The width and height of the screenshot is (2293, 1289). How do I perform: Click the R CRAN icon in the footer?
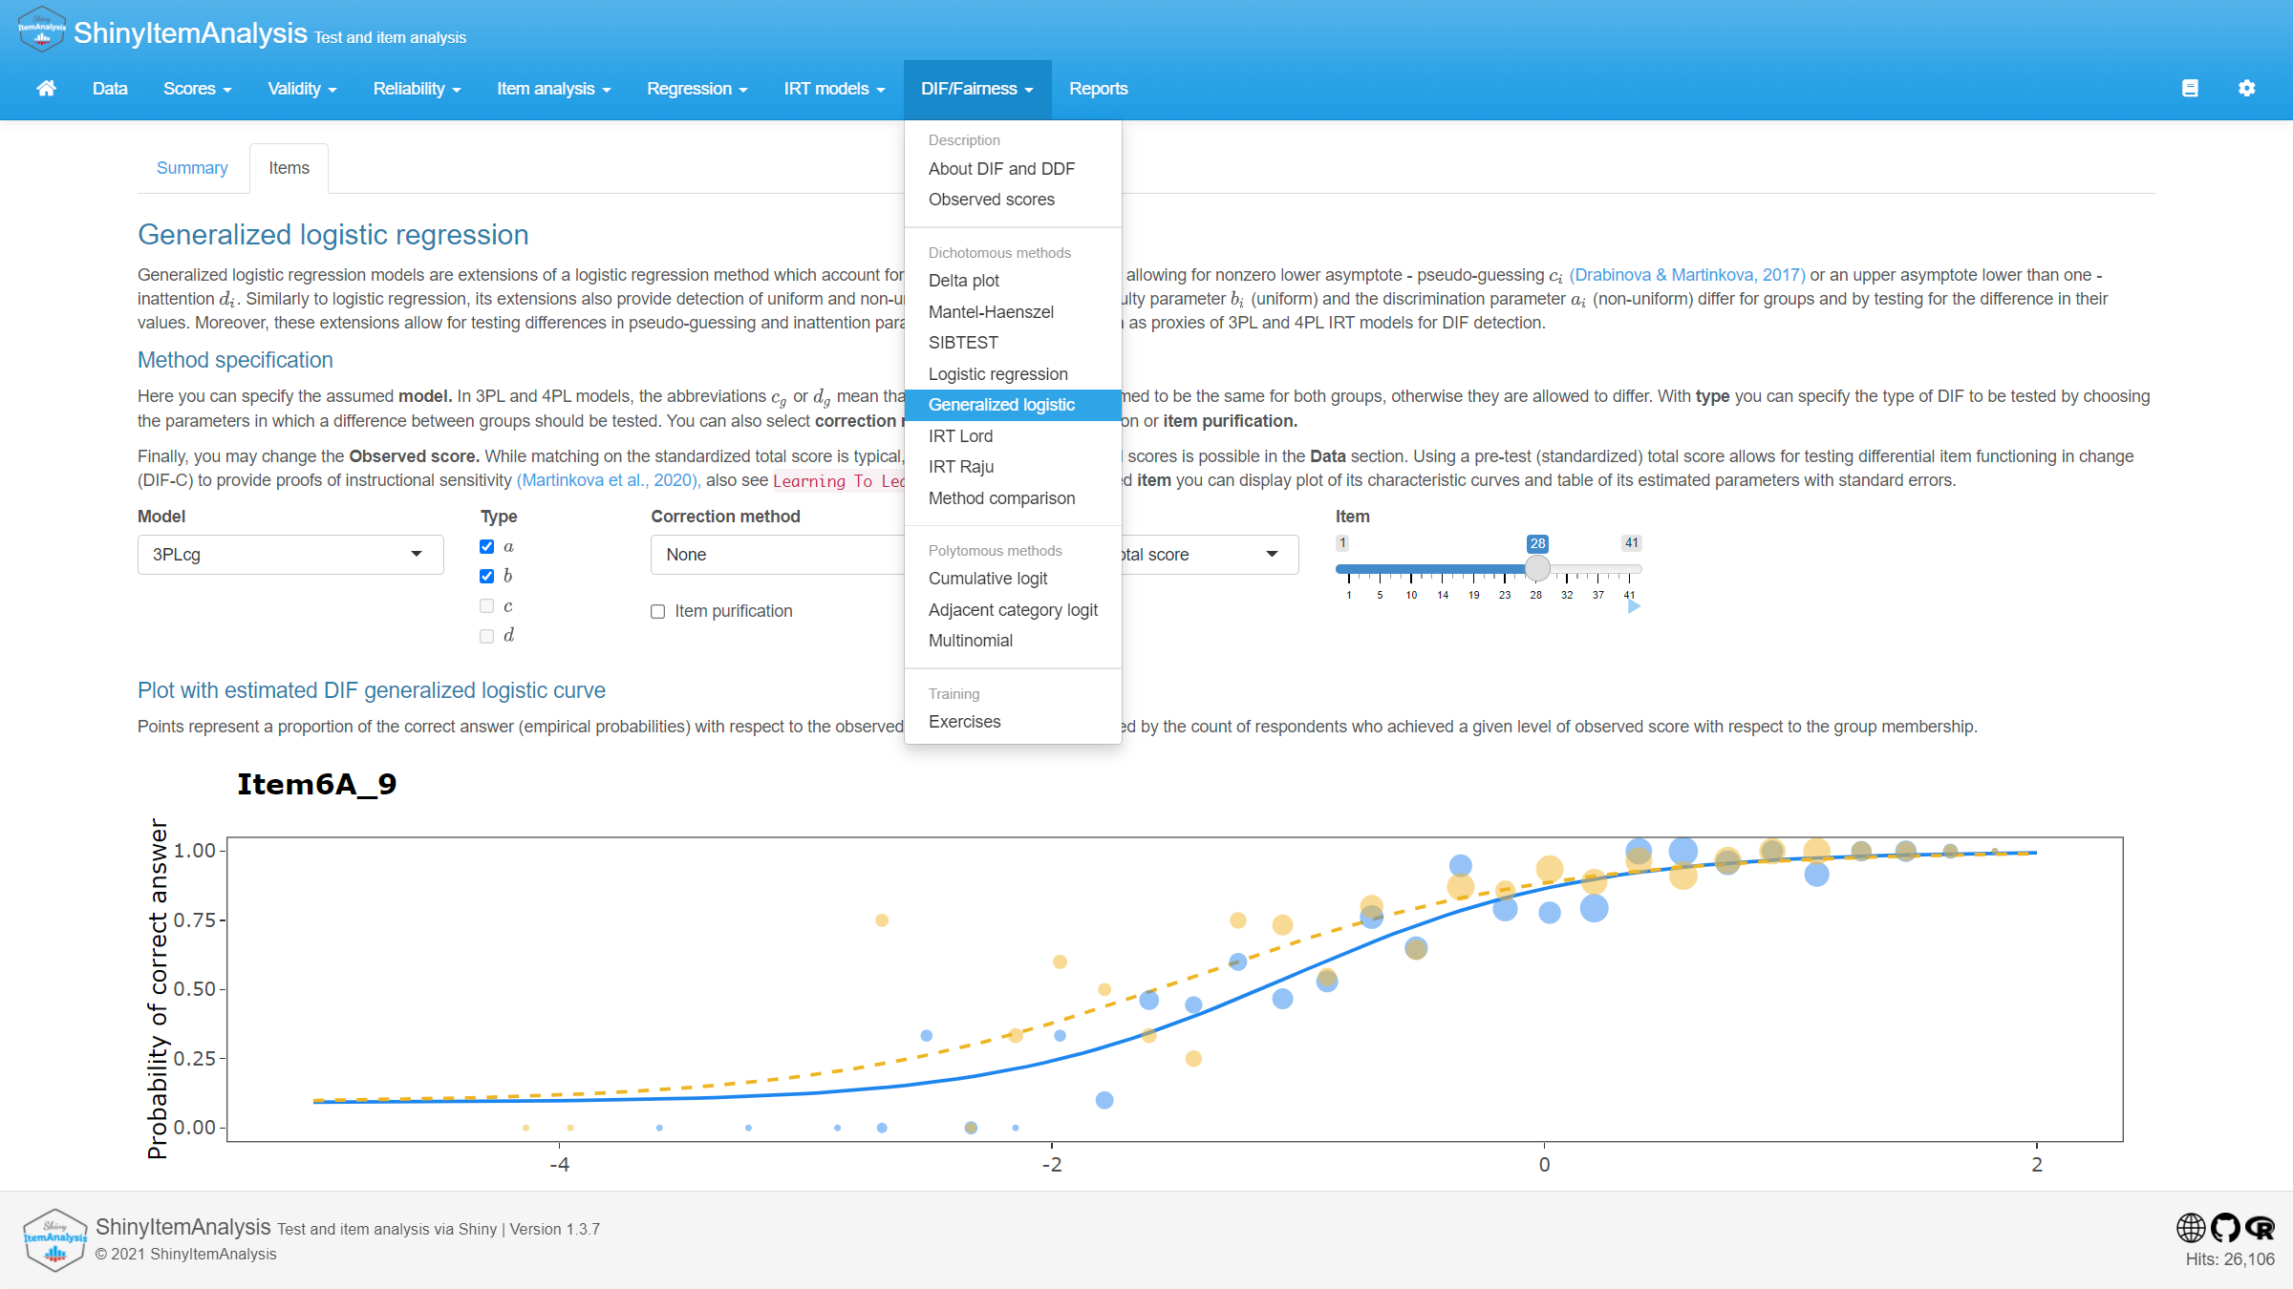(x=2261, y=1227)
